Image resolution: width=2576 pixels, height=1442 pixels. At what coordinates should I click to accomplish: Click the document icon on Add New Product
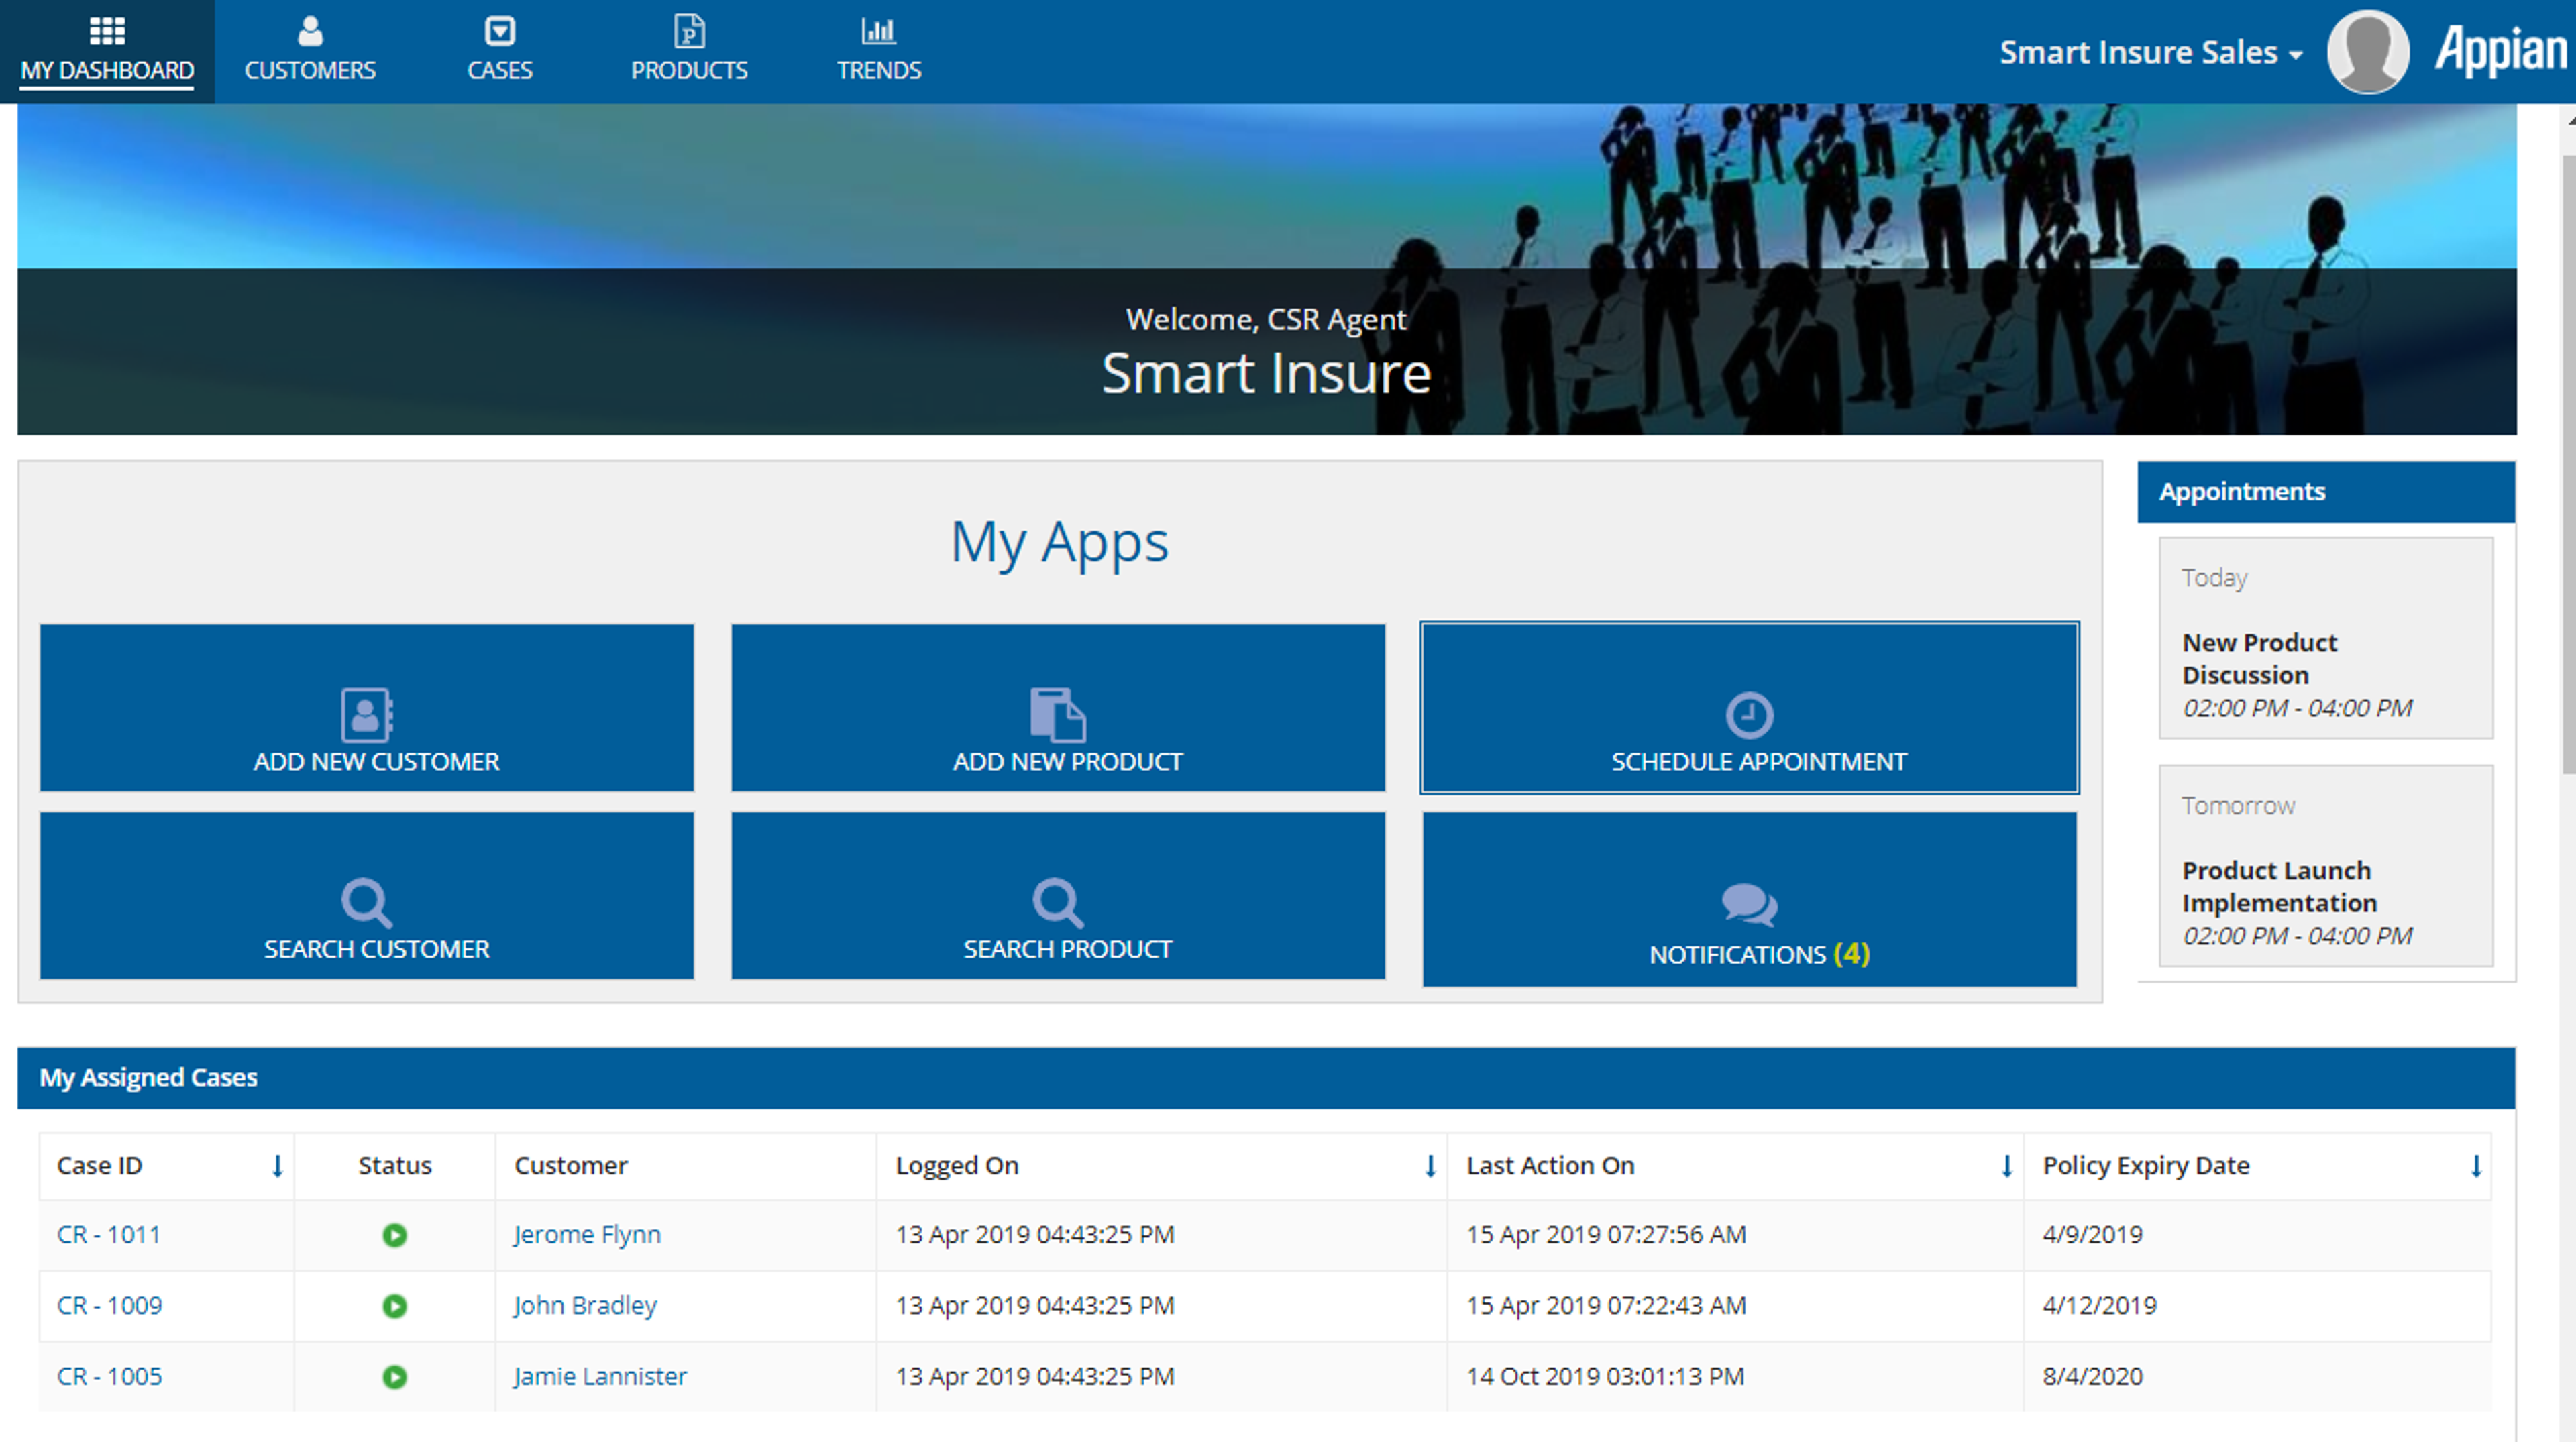pos(1057,714)
